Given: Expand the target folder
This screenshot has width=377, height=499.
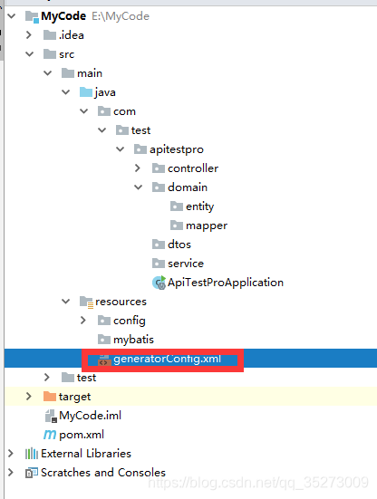Looking at the screenshot, I should click(x=29, y=396).
